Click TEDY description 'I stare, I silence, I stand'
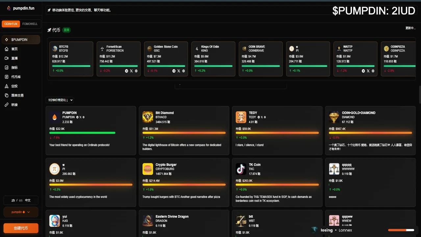The height and width of the screenshot is (237, 421). 250,145
